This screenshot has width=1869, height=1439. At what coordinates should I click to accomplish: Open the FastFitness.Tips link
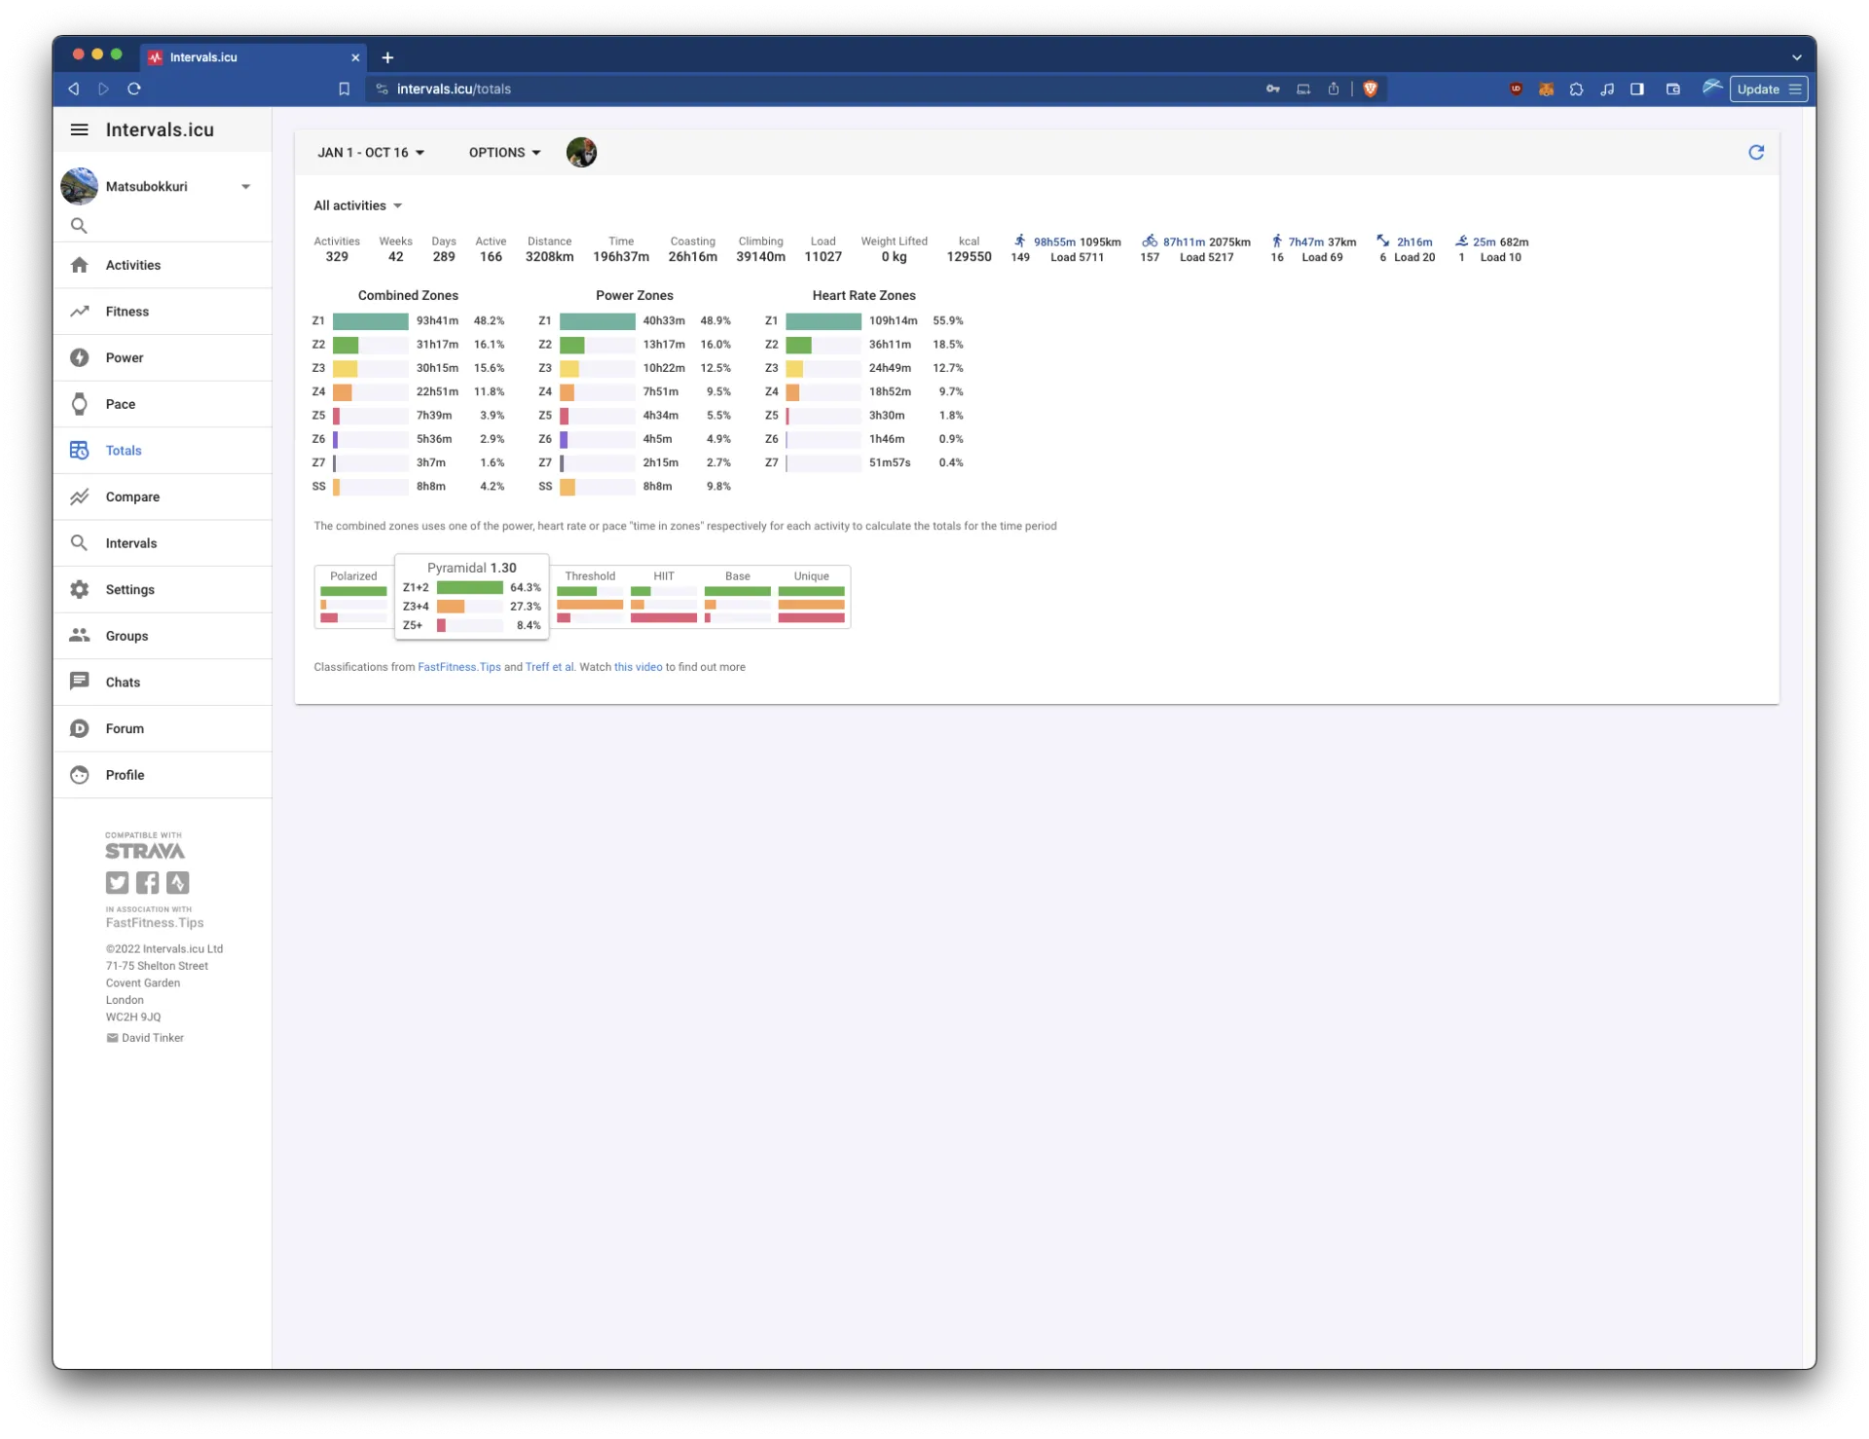coord(458,667)
